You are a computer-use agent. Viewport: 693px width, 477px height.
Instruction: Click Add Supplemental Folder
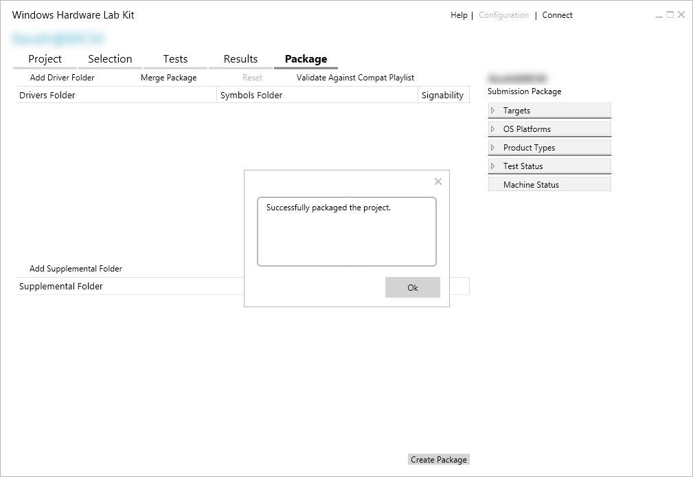[x=76, y=269]
